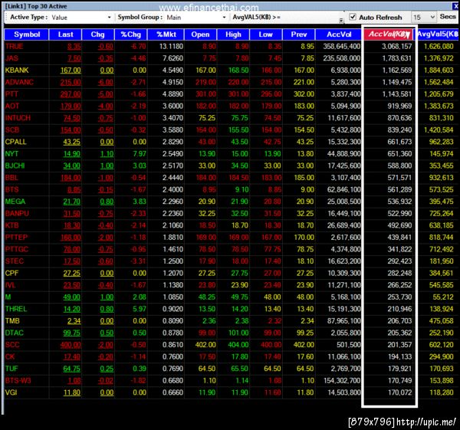Click NYT last price 14.90
The image size is (460, 430).
(71, 154)
